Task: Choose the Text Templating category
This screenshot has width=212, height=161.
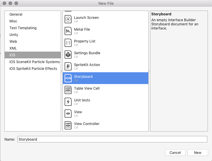Action: pos(33,28)
